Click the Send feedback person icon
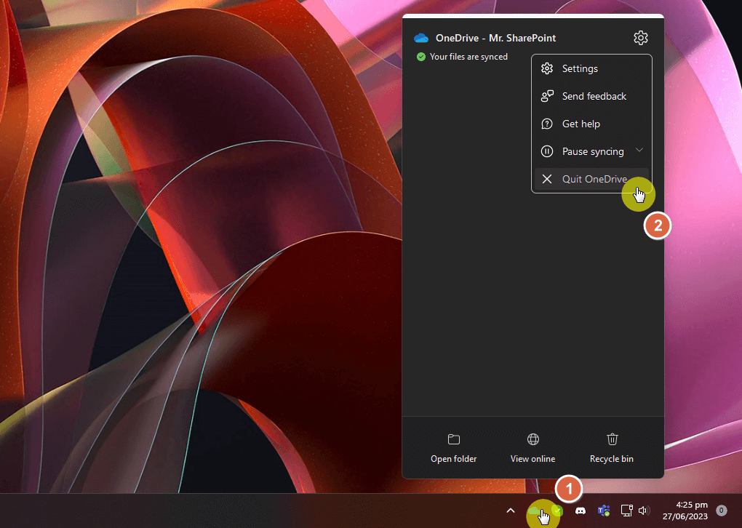Screen dimensions: 742x528 coord(547,97)
